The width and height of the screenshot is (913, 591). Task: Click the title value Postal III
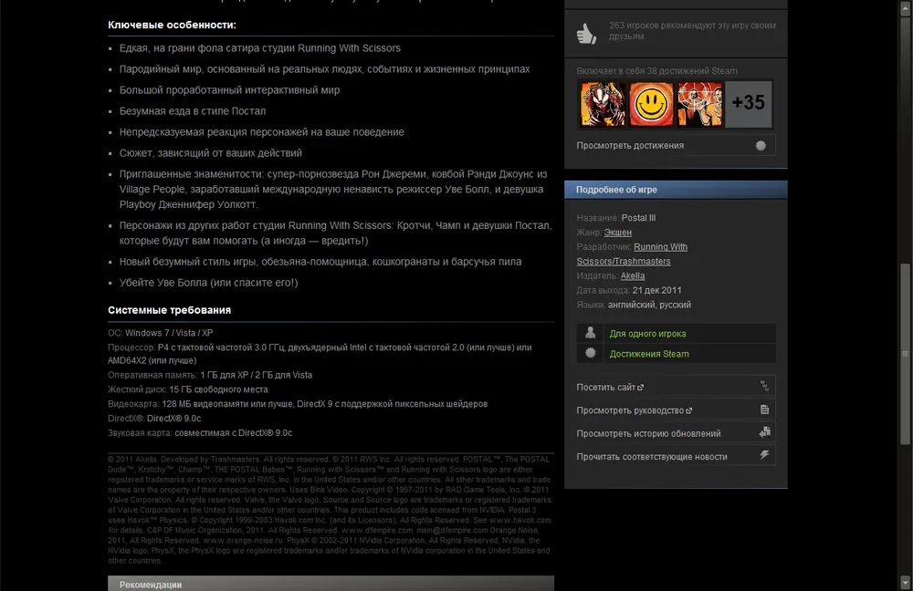(x=638, y=218)
